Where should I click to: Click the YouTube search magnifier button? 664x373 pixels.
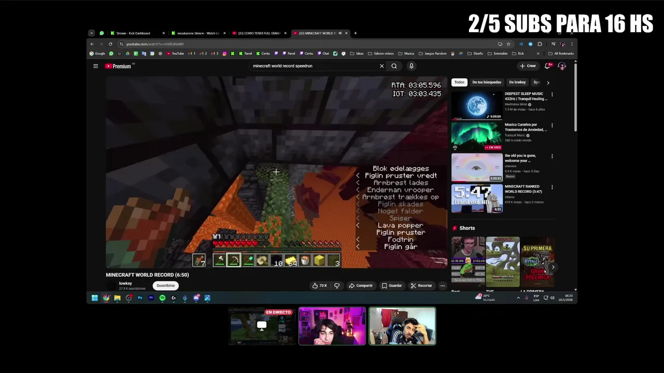(x=394, y=66)
